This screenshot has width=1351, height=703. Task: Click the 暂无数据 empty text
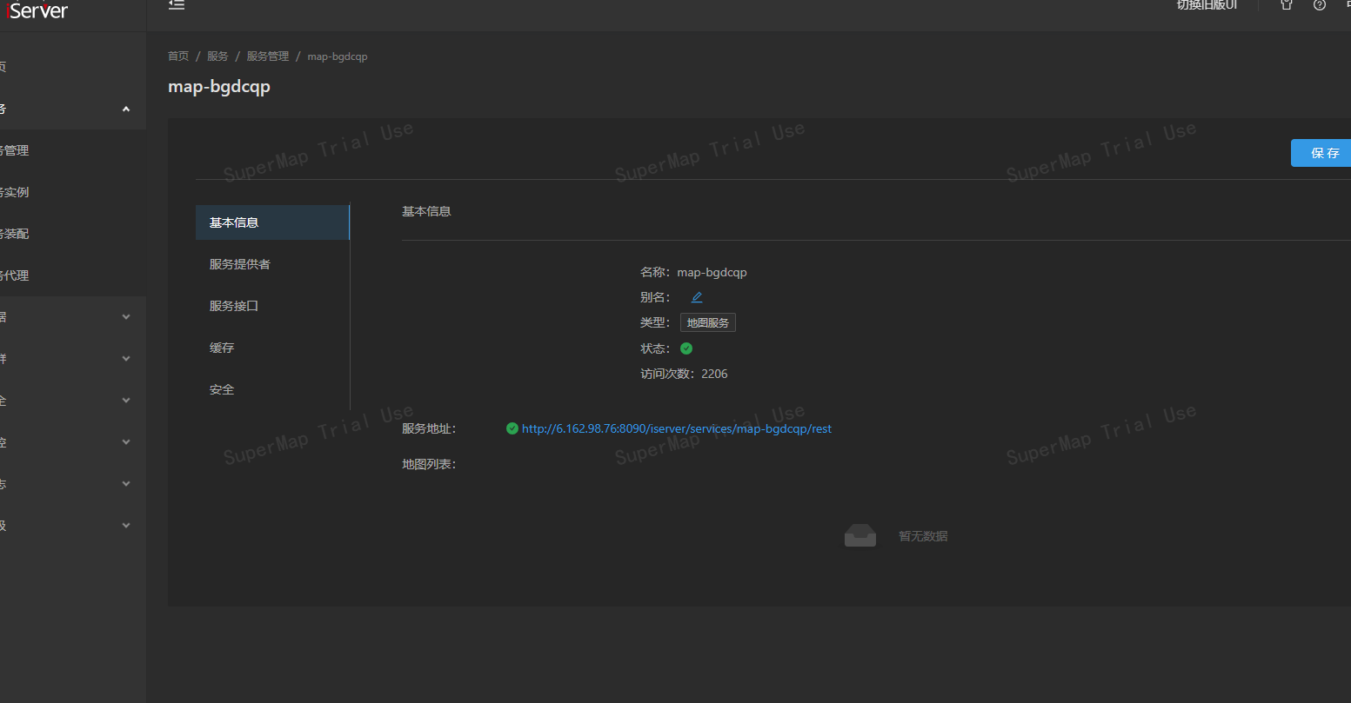tap(923, 536)
